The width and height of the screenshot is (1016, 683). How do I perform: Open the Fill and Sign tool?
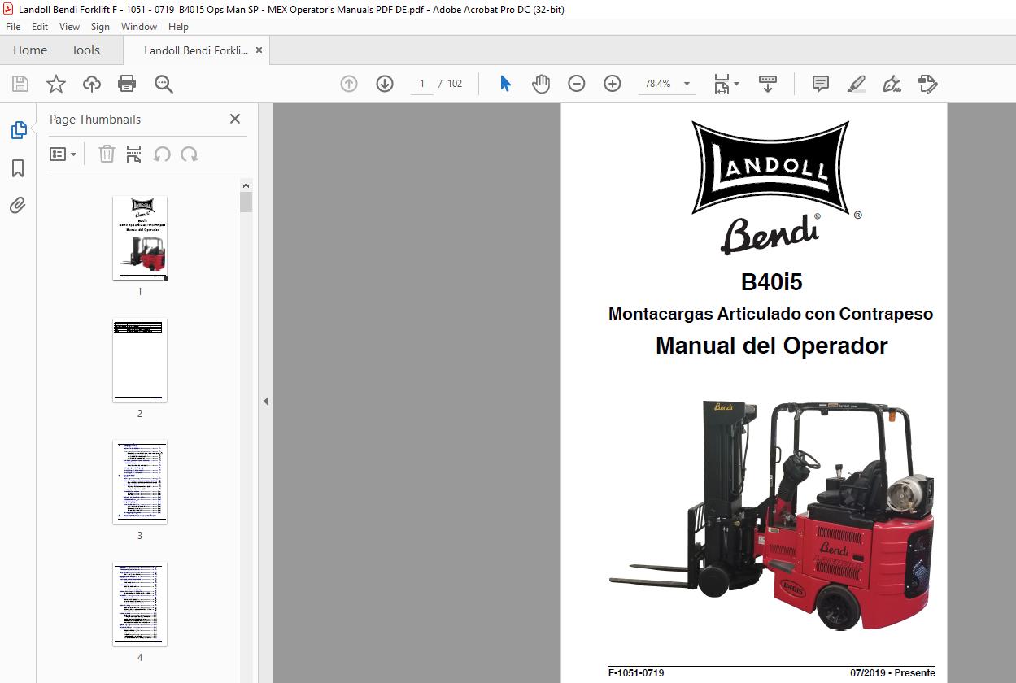pos(892,84)
